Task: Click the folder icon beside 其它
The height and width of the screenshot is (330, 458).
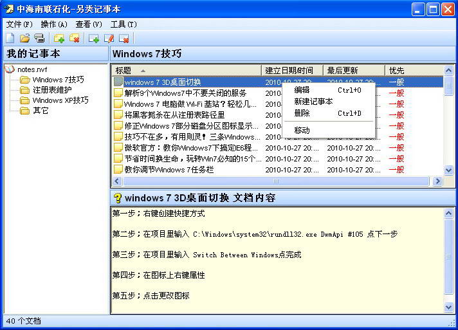Action: [25, 111]
